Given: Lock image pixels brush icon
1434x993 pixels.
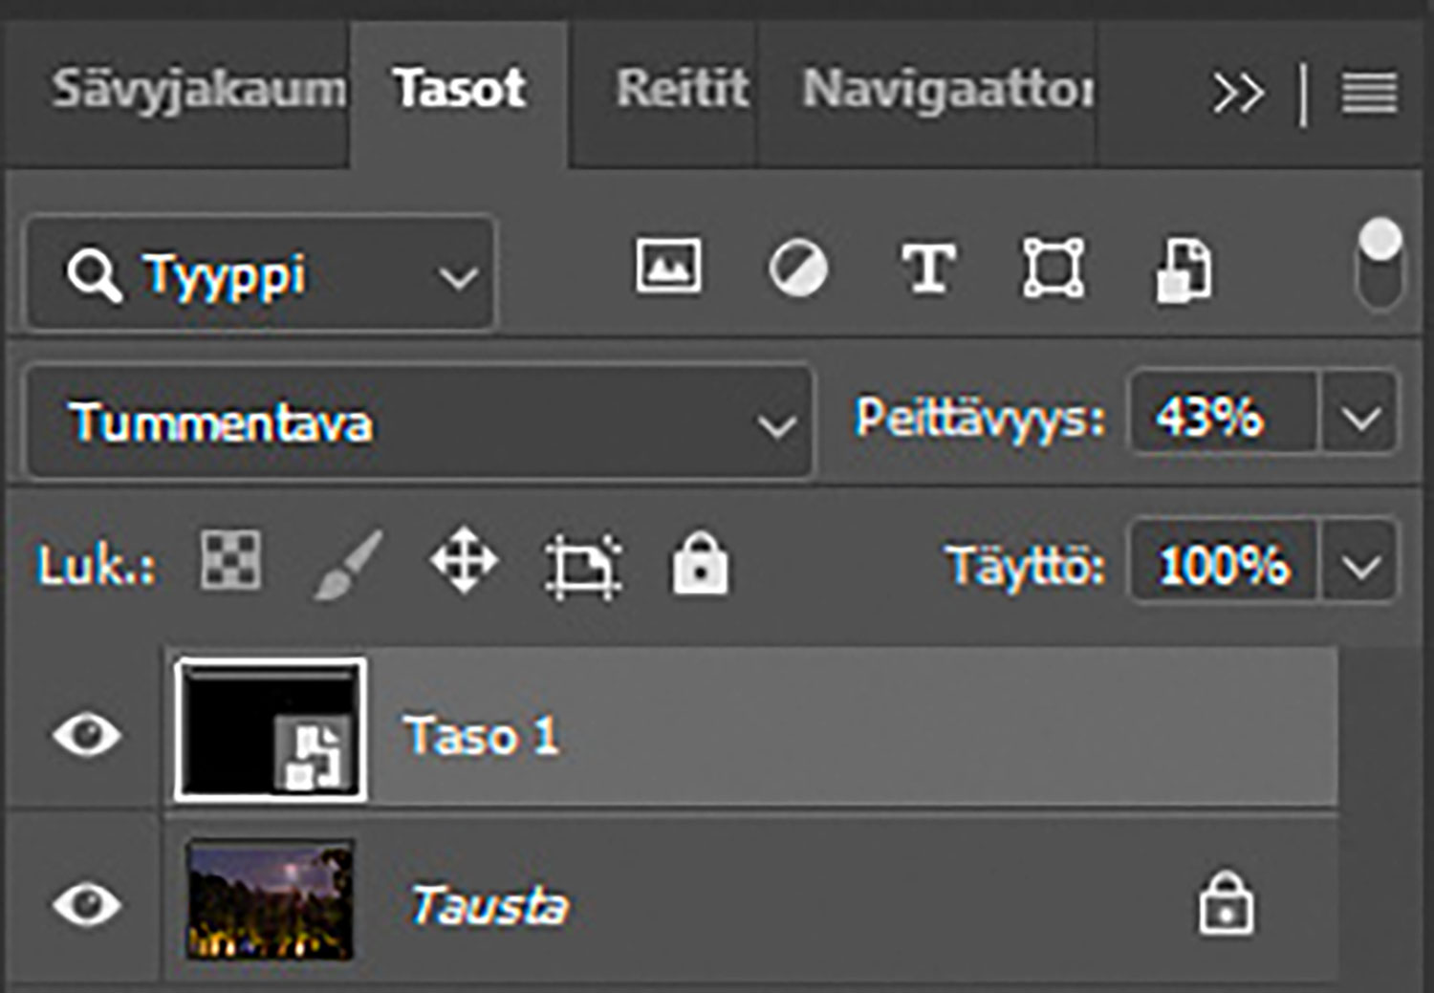Looking at the screenshot, I should [348, 564].
